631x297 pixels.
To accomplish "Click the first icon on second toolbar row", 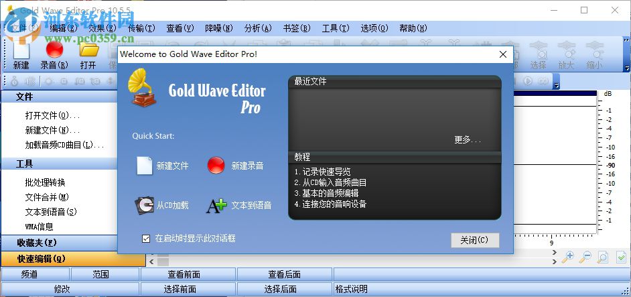I will pyautogui.click(x=15, y=81).
